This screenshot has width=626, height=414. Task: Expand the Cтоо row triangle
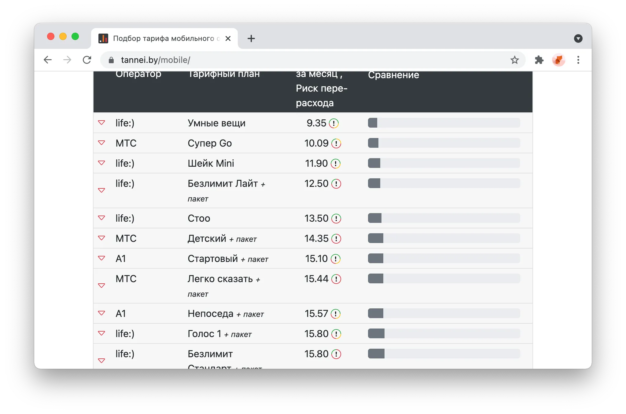(101, 218)
